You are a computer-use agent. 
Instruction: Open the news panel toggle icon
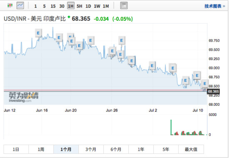coord(124,5)
